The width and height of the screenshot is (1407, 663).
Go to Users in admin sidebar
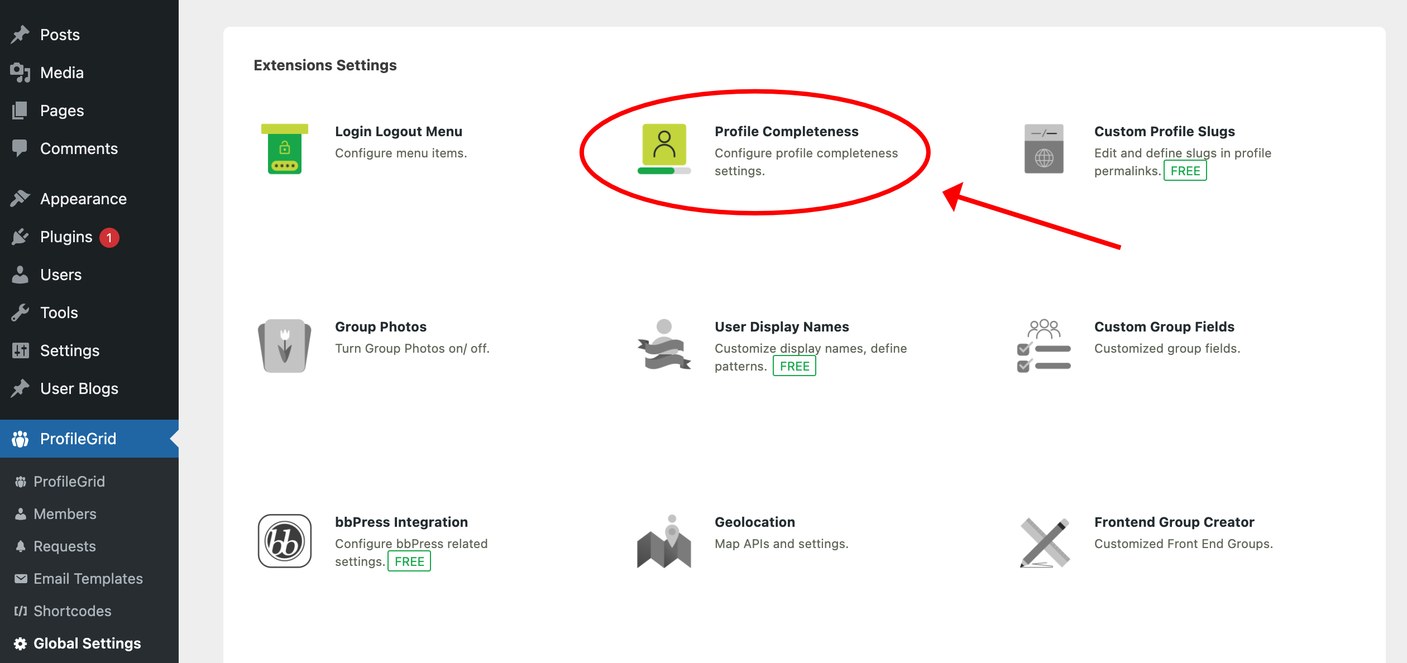[x=60, y=275]
